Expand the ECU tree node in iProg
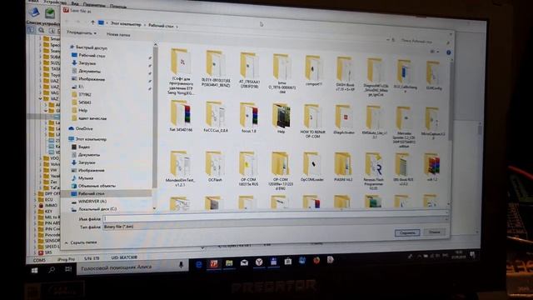533x300 pixels. tap(35, 200)
